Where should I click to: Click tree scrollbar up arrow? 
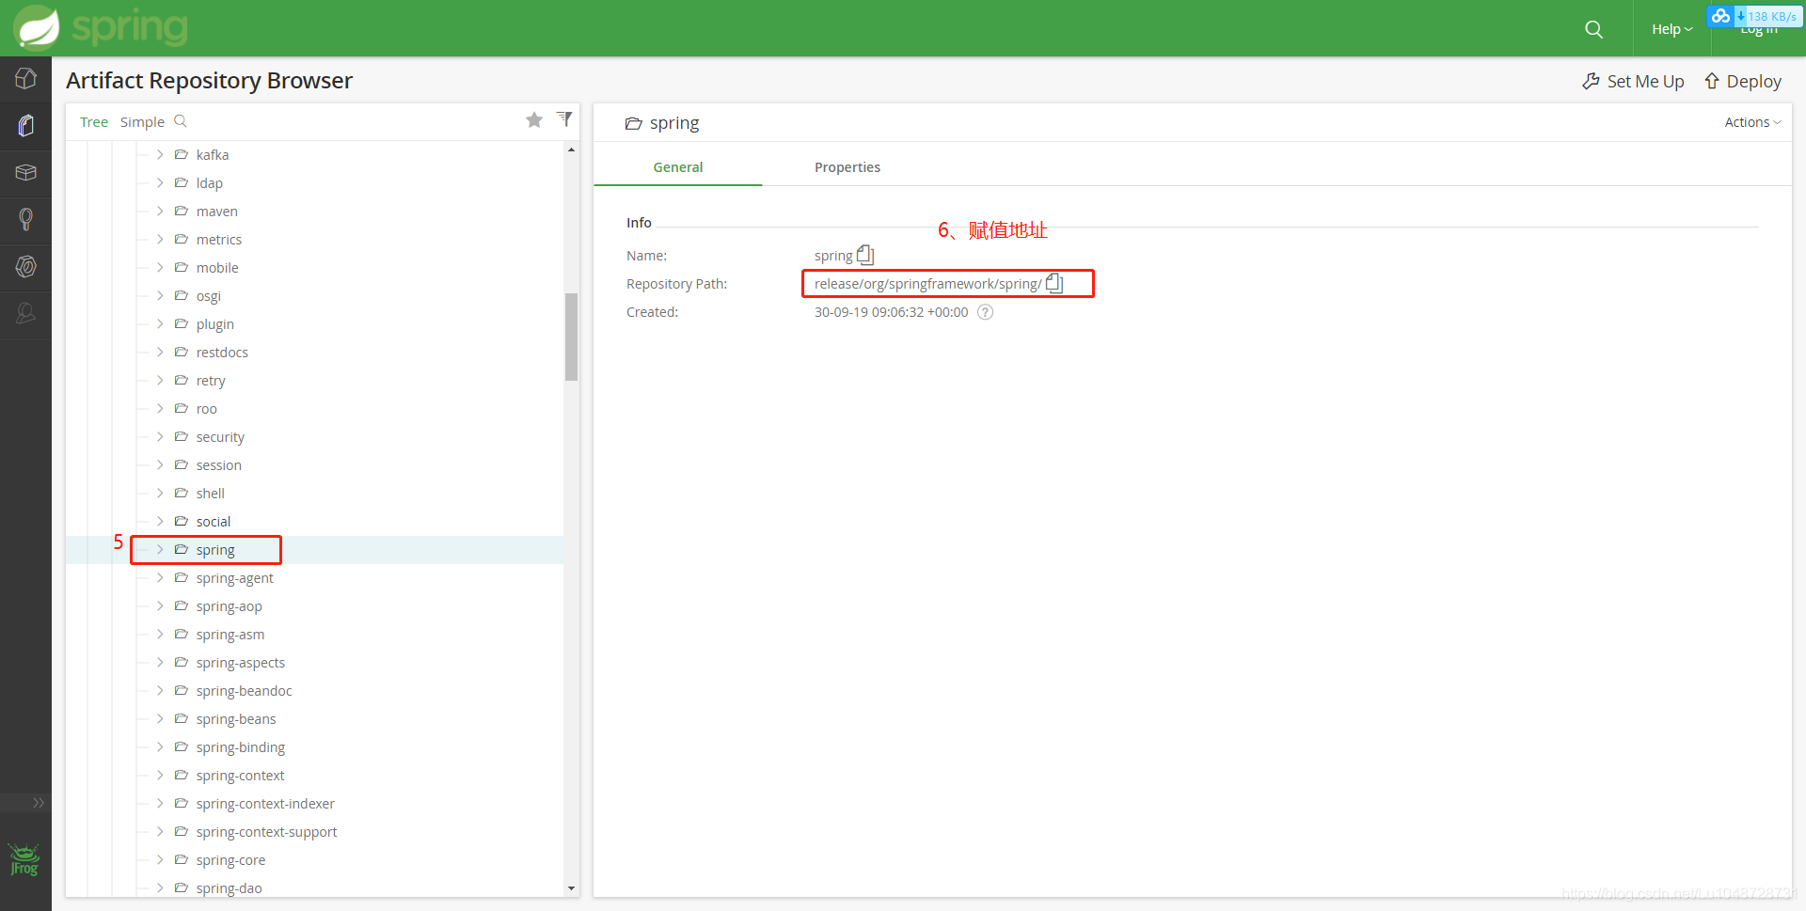point(571,150)
